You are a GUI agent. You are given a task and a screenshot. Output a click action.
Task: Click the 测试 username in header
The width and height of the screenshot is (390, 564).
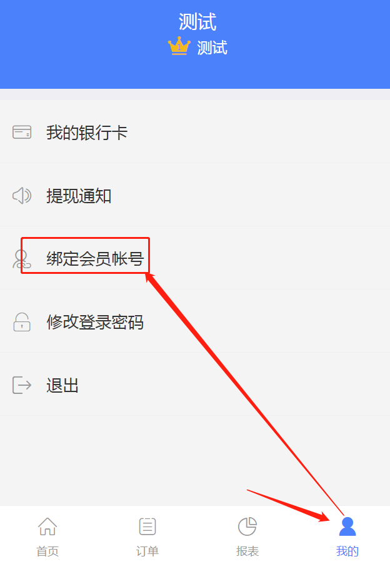pos(197,22)
